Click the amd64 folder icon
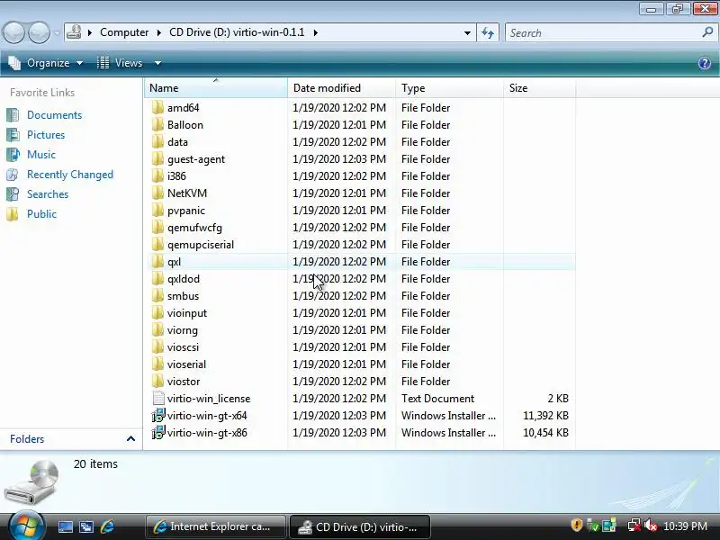The image size is (720, 540). coord(157,107)
